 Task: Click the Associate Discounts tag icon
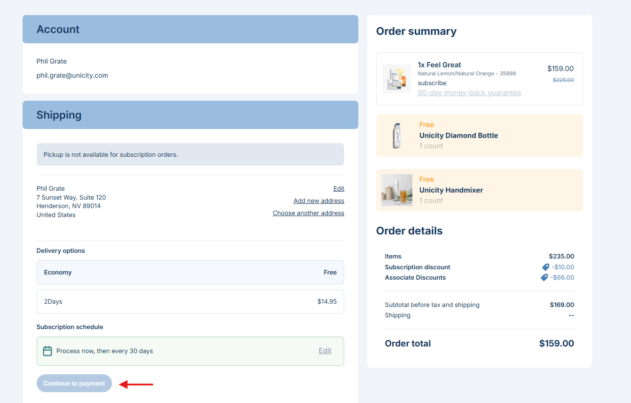tap(544, 278)
